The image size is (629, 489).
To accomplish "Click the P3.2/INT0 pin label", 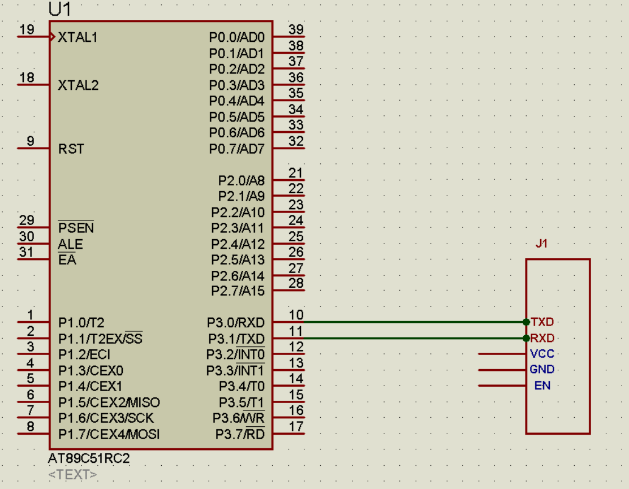I will tap(235, 354).
